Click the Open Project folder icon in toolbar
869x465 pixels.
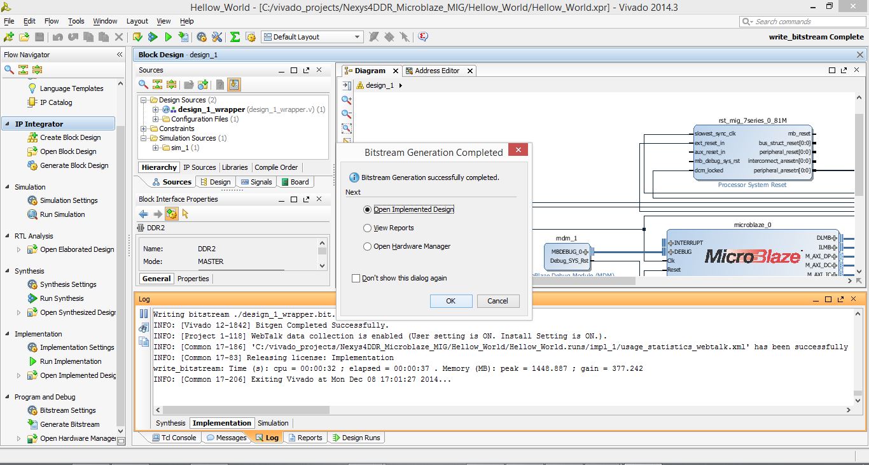point(24,37)
